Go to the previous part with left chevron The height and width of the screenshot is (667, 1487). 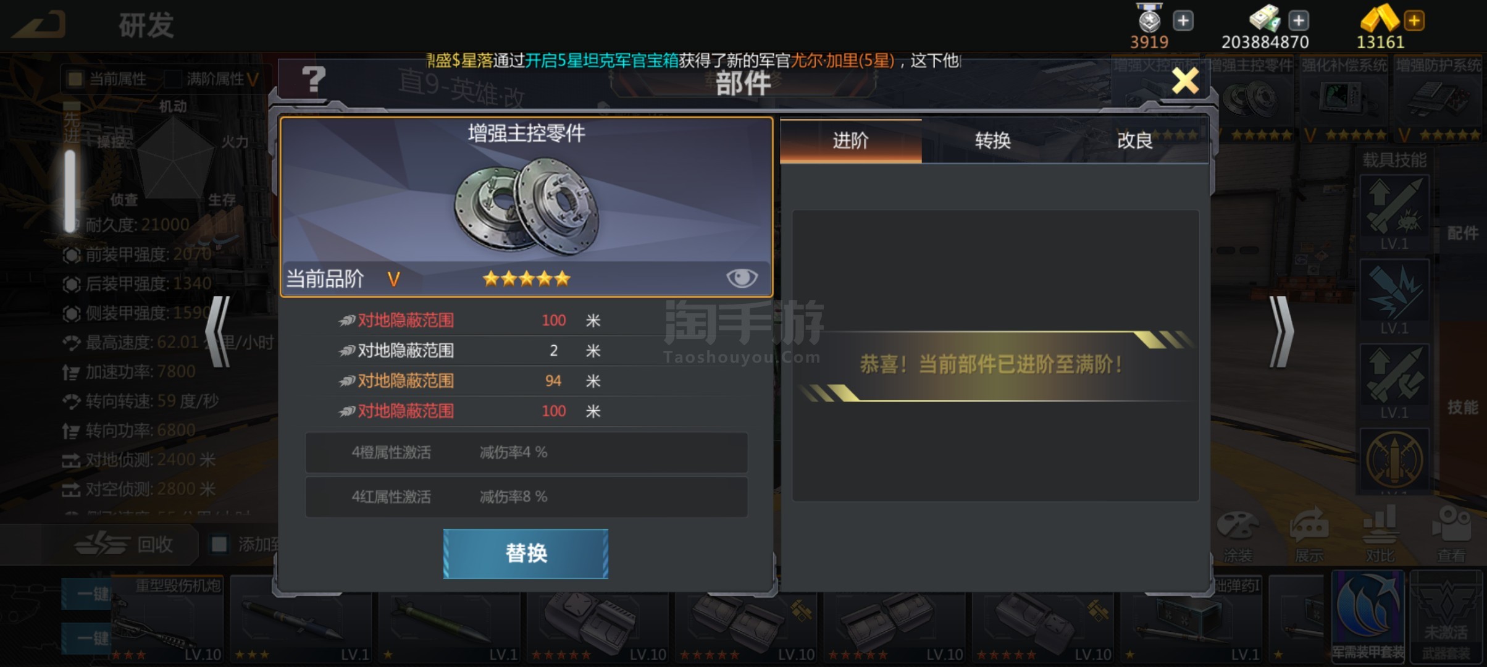218,332
